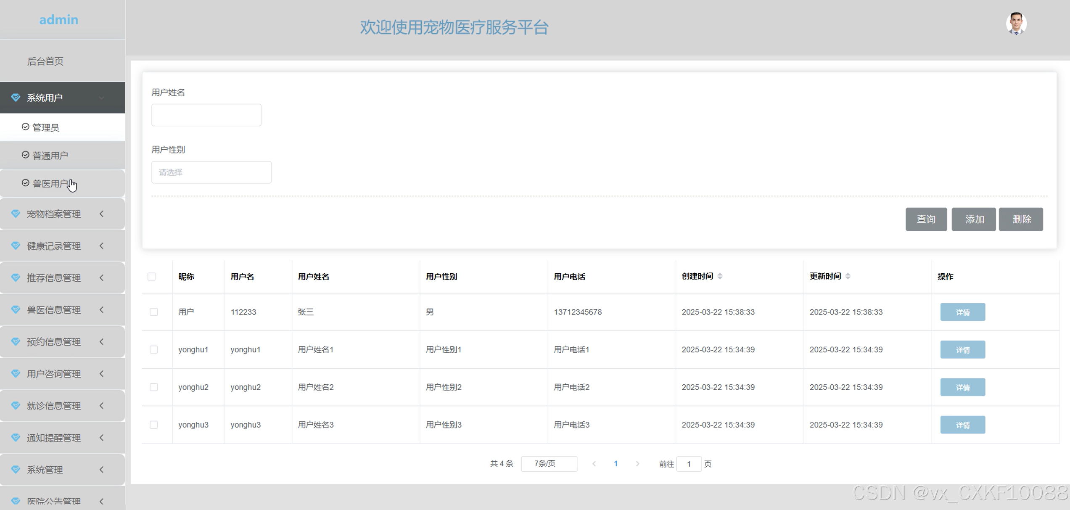Check the checkbox for row 张三
This screenshot has width=1070, height=510.
click(x=154, y=312)
